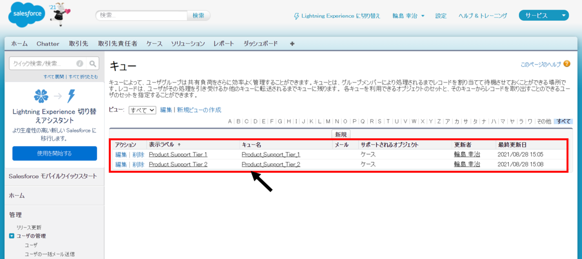
Task: Open the ダッシュボード tab
Action: pos(260,44)
